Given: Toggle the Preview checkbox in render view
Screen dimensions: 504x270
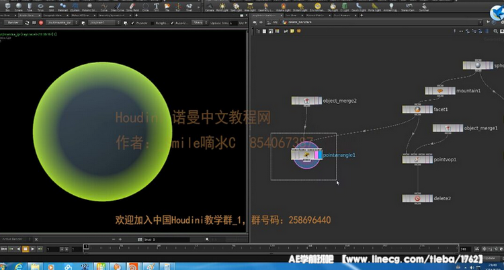Looking at the screenshot, I should tap(133, 23).
